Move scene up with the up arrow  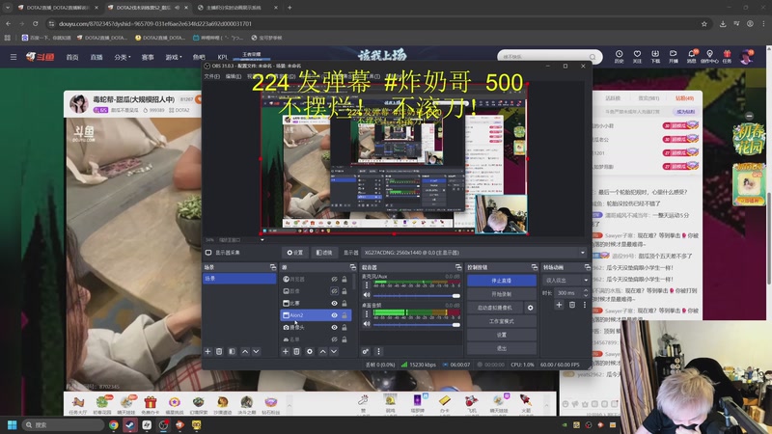tap(245, 351)
